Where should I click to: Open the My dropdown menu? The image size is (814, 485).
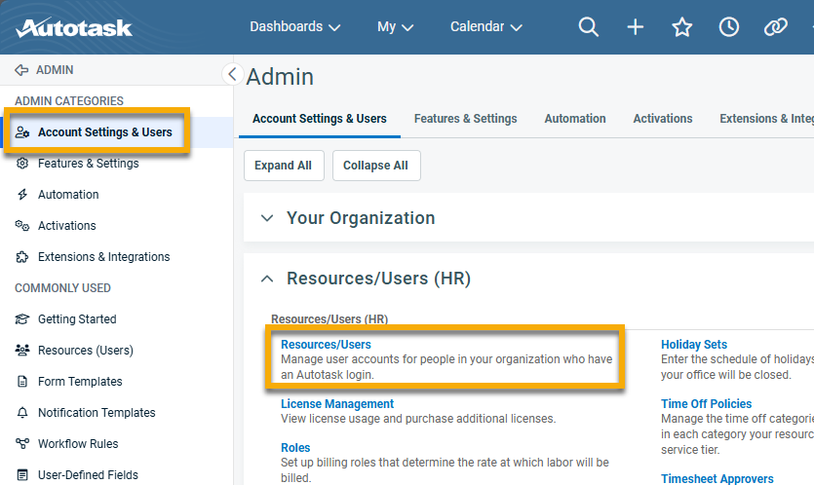pyautogui.click(x=395, y=26)
